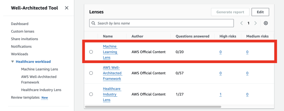Open Share invitations in the sidebar
Viewport: 284px width, 111px height.
point(24,39)
